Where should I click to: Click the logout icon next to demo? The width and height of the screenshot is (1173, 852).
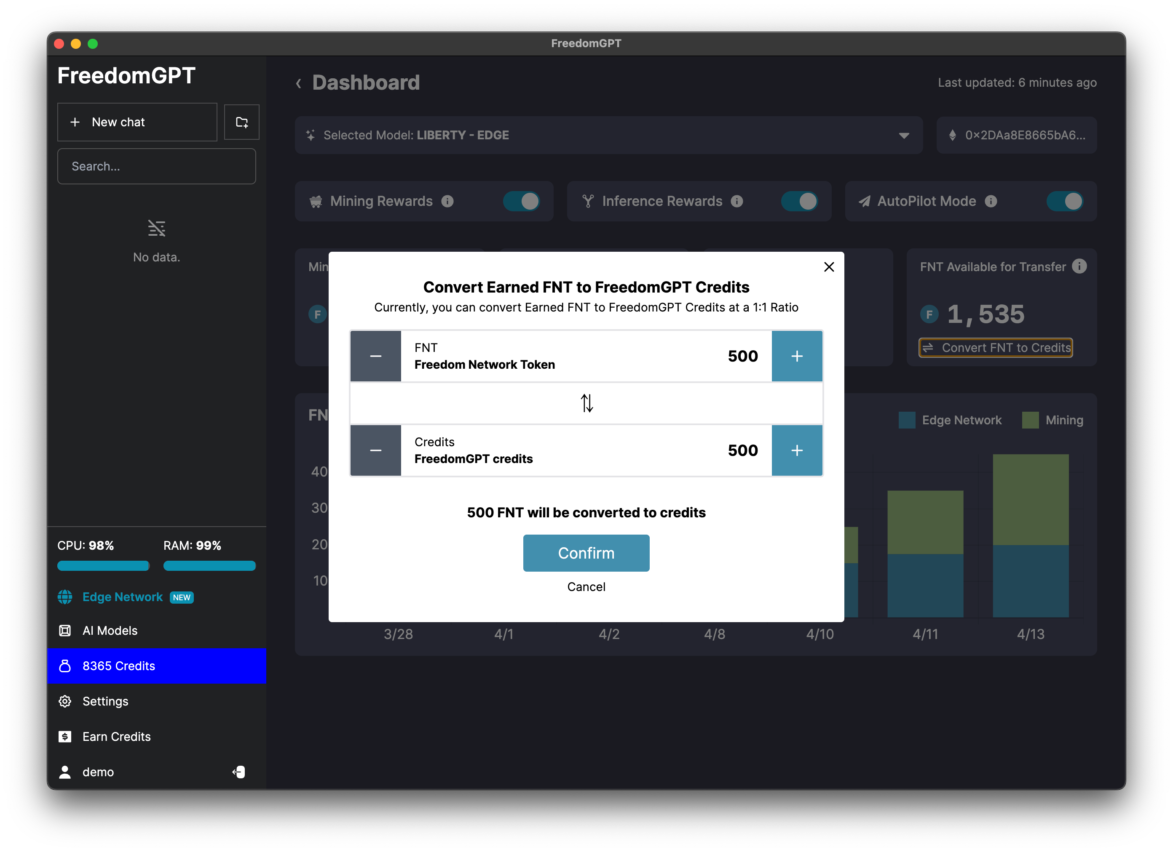click(238, 772)
